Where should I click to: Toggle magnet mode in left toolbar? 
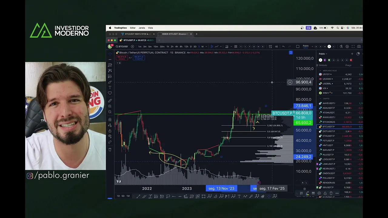[x=110, y=120]
